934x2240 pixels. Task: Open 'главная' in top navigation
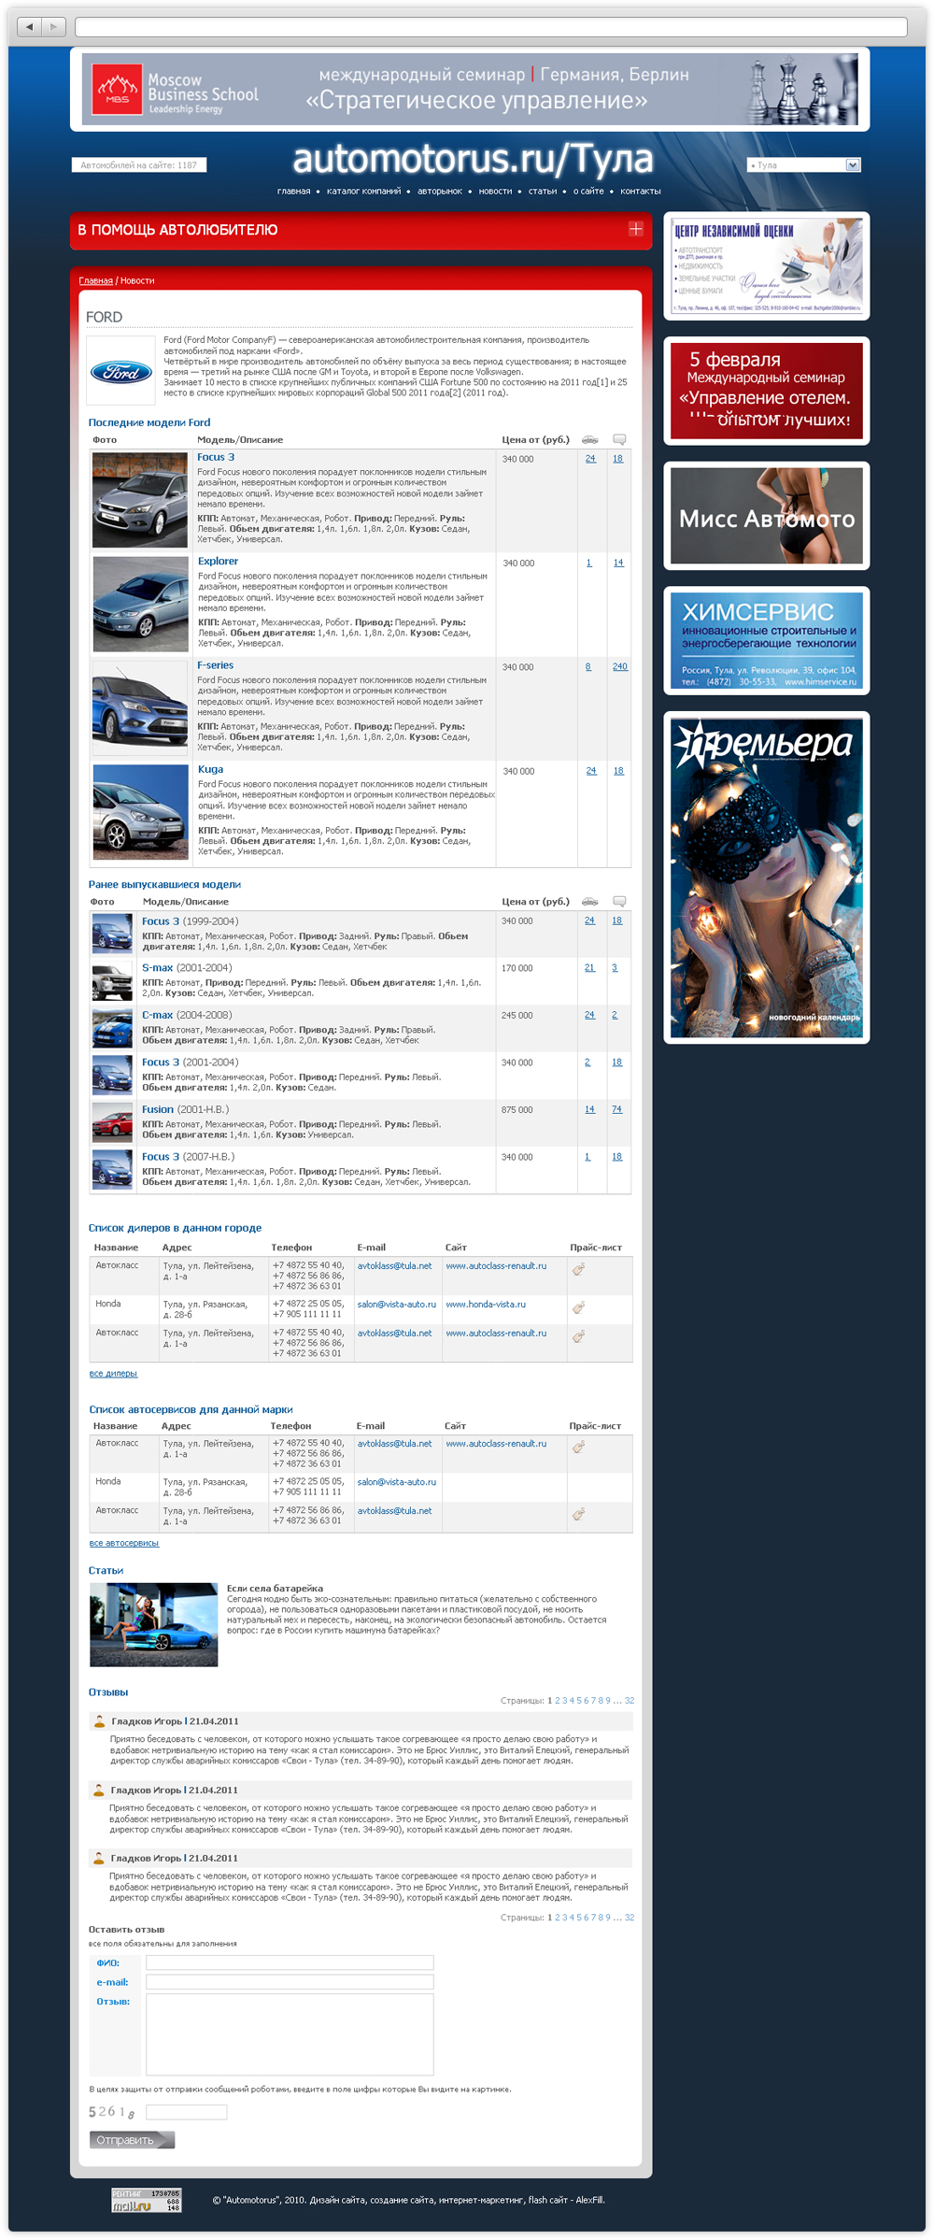tap(293, 192)
